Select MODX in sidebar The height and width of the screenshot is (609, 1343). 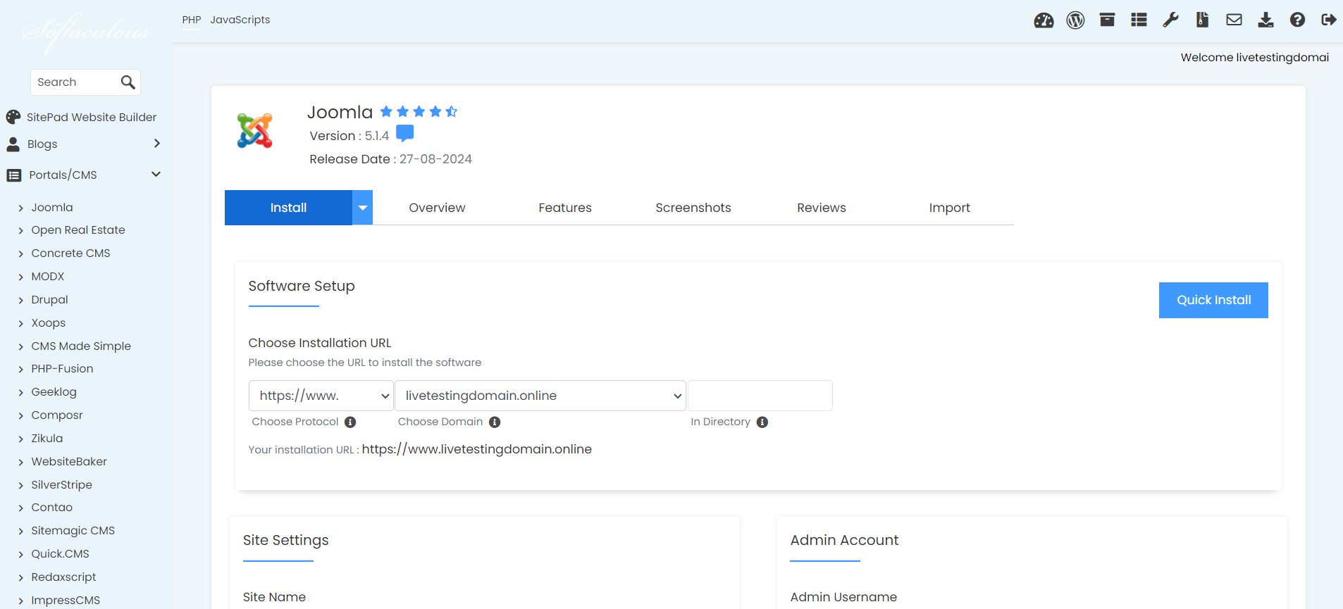click(48, 276)
